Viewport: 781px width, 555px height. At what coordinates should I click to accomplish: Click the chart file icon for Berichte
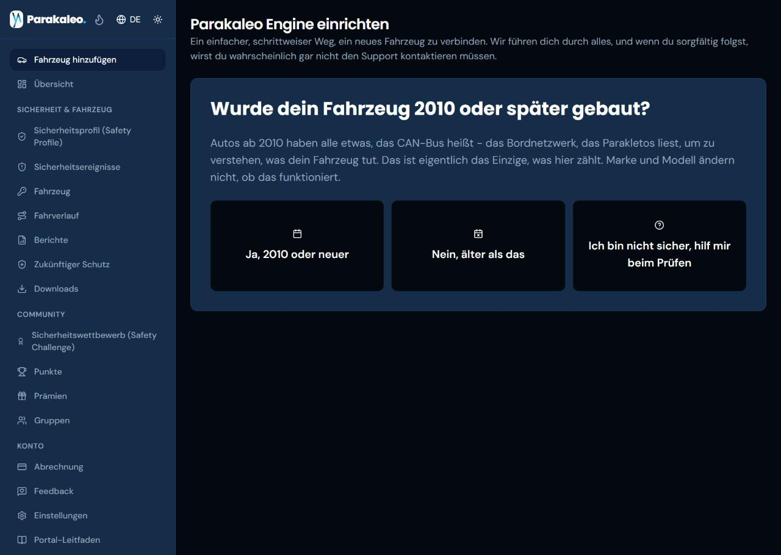pos(22,240)
